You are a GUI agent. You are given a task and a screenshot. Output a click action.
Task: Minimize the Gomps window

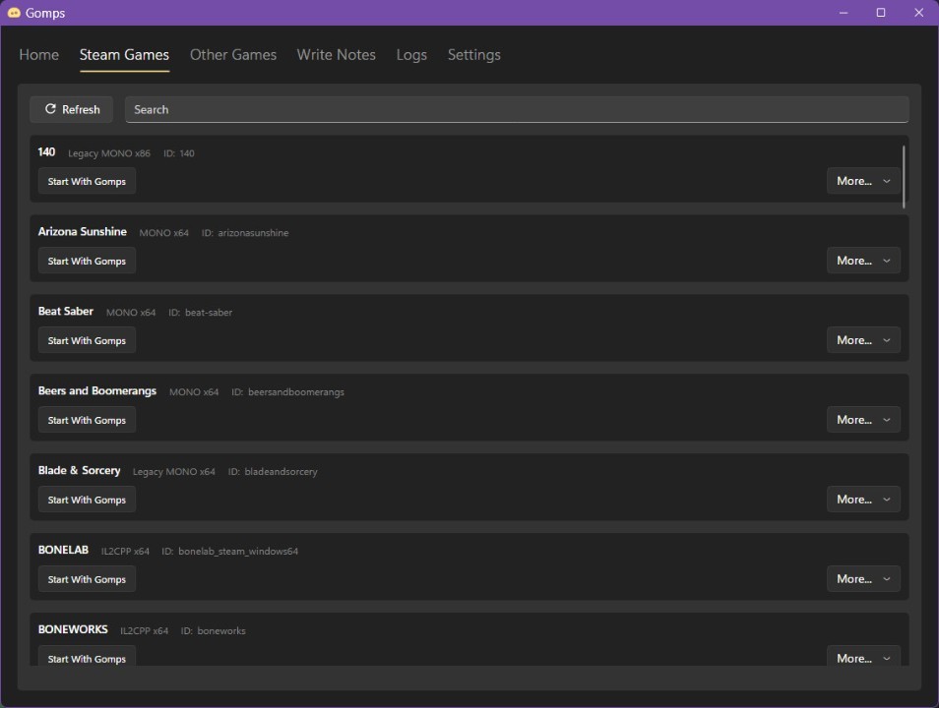[x=844, y=13]
